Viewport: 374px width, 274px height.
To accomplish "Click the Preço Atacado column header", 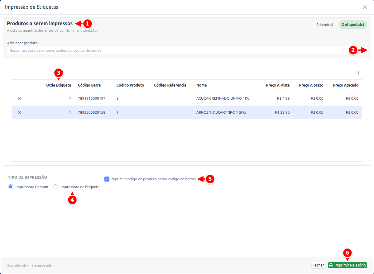I will [346, 85].
